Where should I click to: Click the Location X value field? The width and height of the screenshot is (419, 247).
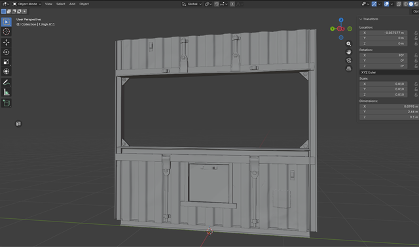tap(384, 33)
